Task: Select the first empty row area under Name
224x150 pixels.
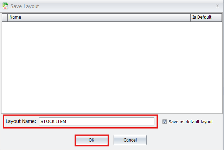Action: click(x=98, y=25)
